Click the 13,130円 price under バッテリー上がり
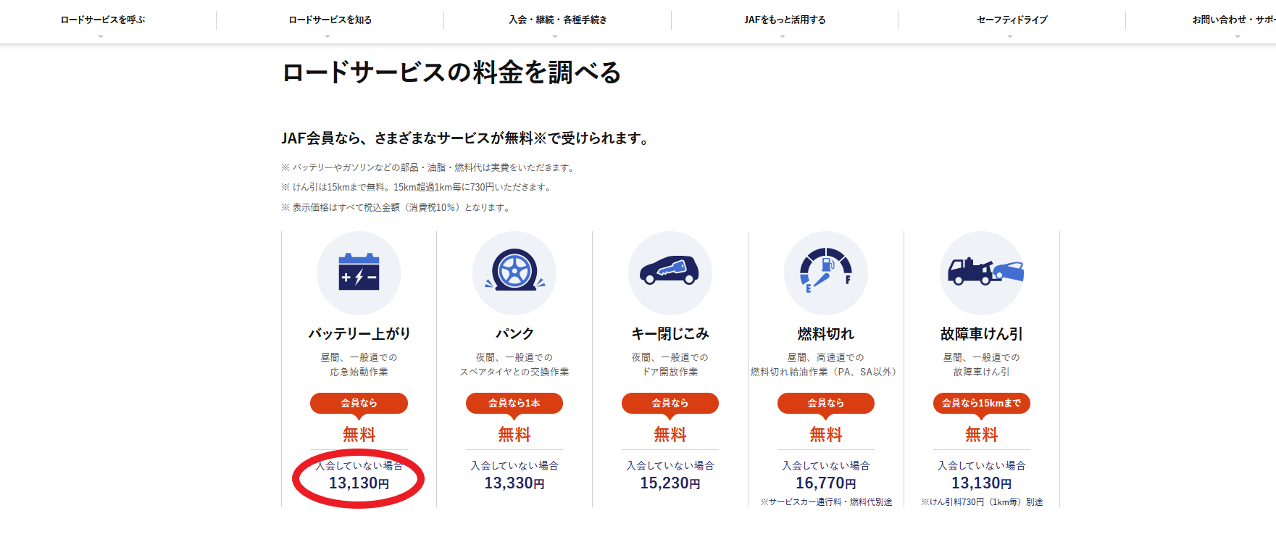 359,483
